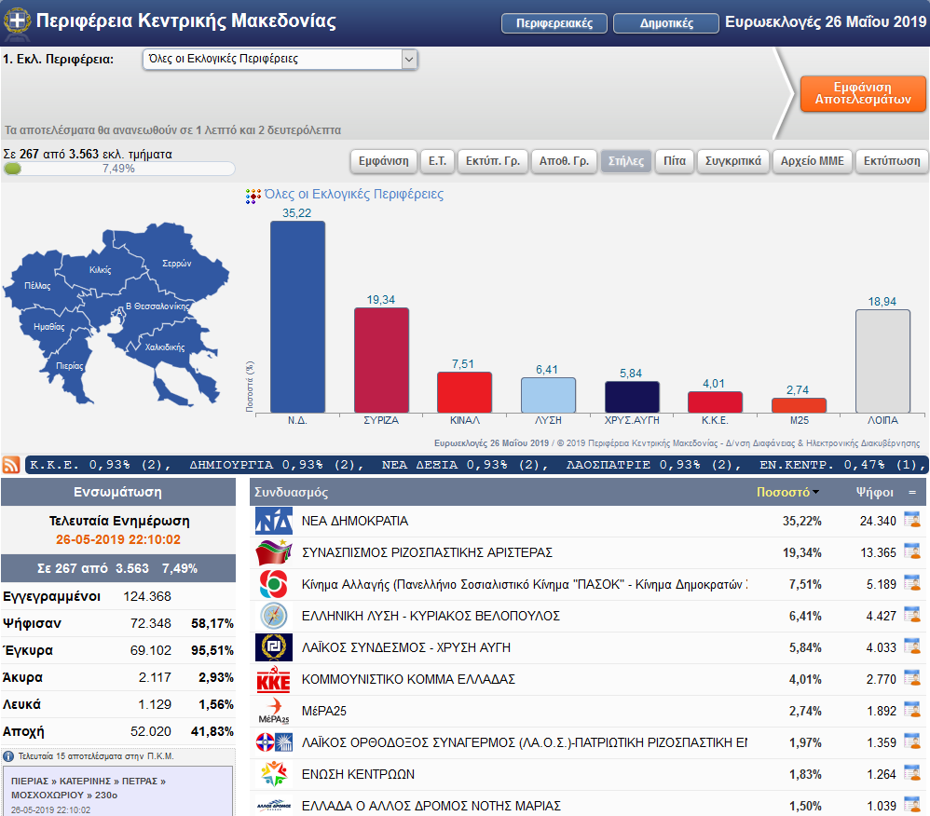This screenshot has width=930, height=816.
Task: Toggle the Συγκριτικά comparison view
Action: coord(733,161)
